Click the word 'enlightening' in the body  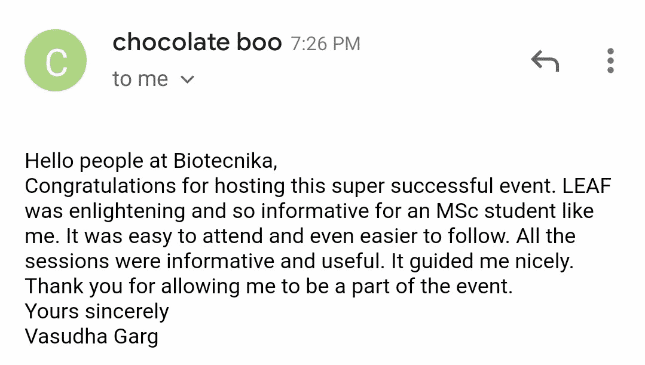coord(127,211)
